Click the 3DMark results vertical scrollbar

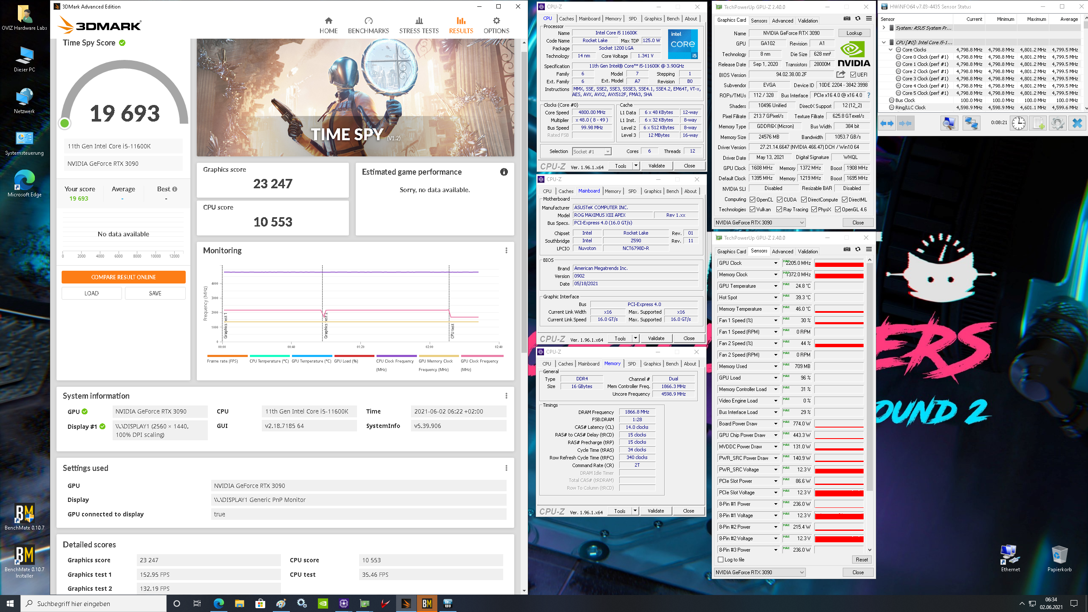(x=524, y=202)
